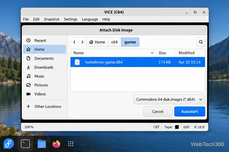Viewport: 229px width, 152px height.
Task: Click the 100% speed status entry
Action: coord(29,127)
